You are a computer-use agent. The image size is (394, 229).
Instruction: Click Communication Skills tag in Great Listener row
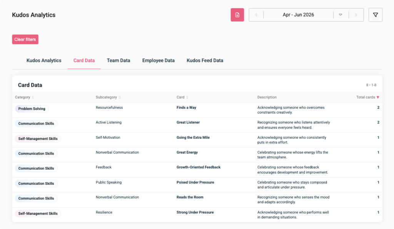[36, 123]
